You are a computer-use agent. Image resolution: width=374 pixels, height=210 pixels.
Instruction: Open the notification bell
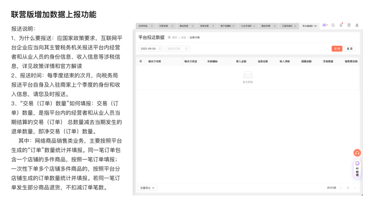point(341,26)
